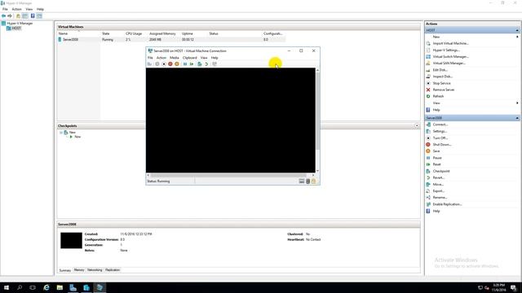Open Clipboard menu in VM Connection window
The width and height of the screenshot is (522, 293).
pyautogui.click(x=190, y=58)
